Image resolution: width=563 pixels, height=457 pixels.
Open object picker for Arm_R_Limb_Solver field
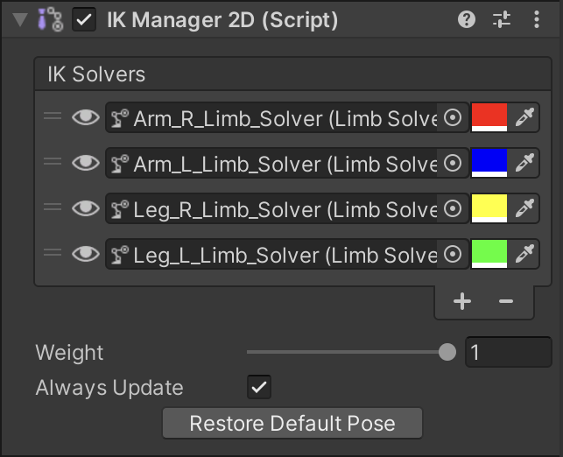point(453,117)
